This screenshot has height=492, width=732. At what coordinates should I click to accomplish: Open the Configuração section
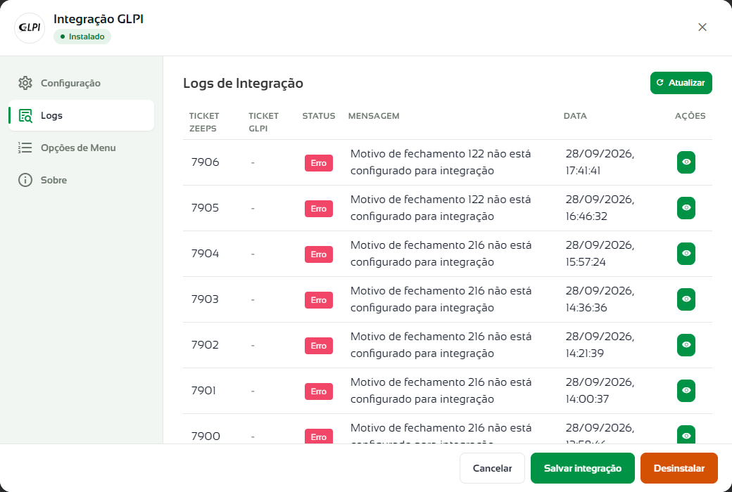coord(81,83)
